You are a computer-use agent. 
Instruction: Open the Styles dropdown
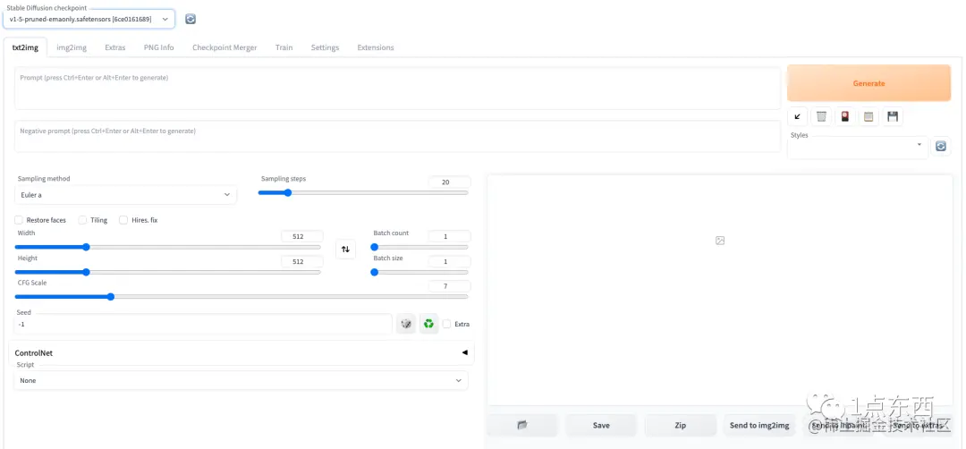[858, 146]
